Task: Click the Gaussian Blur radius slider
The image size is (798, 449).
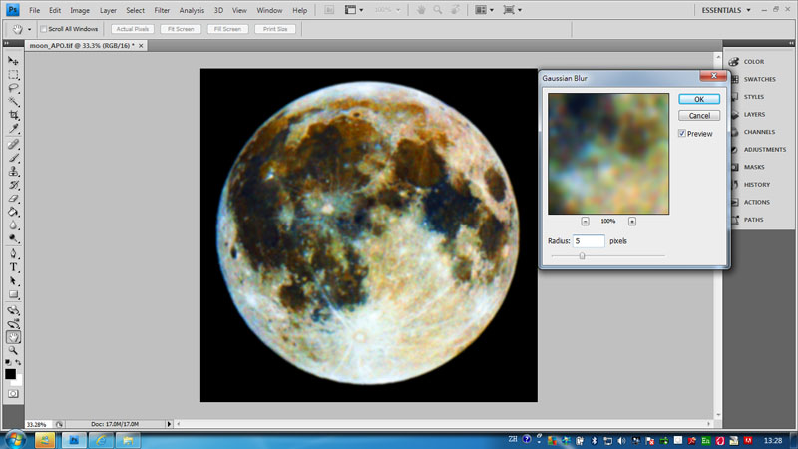Action: (582, 256)
